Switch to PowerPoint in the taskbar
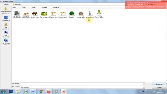167x94 pixels. (x=64, y=92)
